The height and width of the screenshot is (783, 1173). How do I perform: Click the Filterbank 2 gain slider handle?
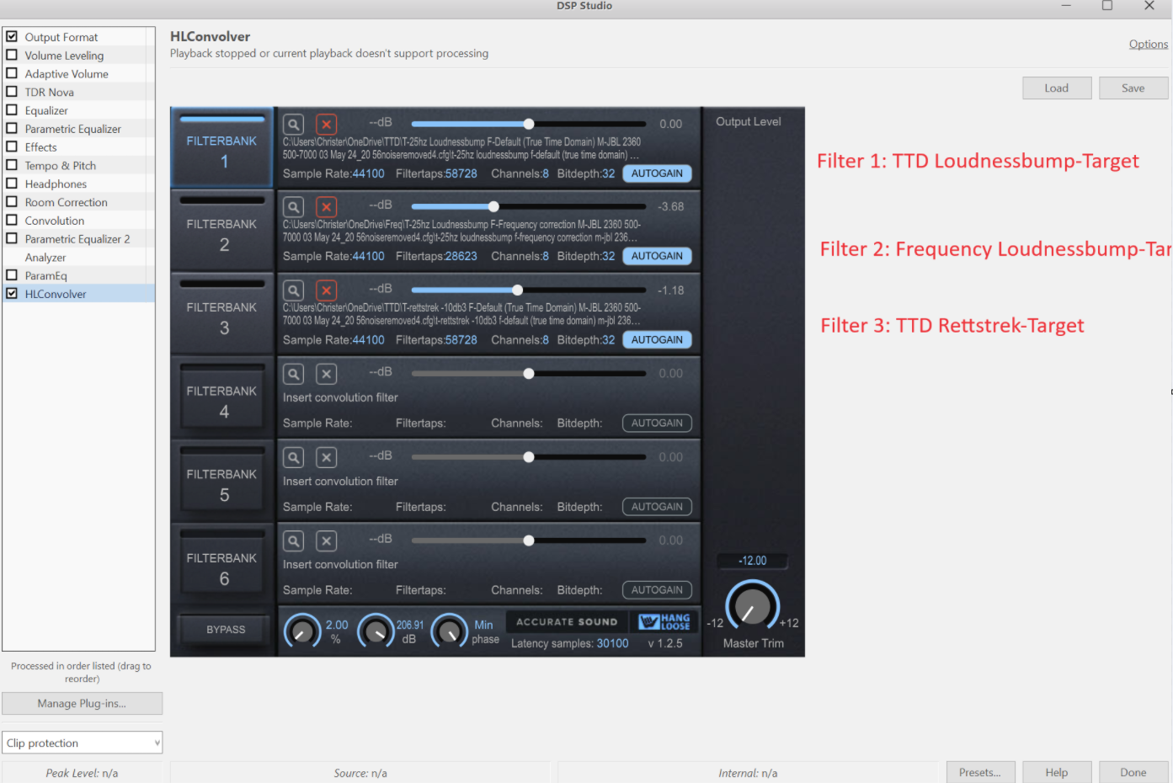click(493, 206)
